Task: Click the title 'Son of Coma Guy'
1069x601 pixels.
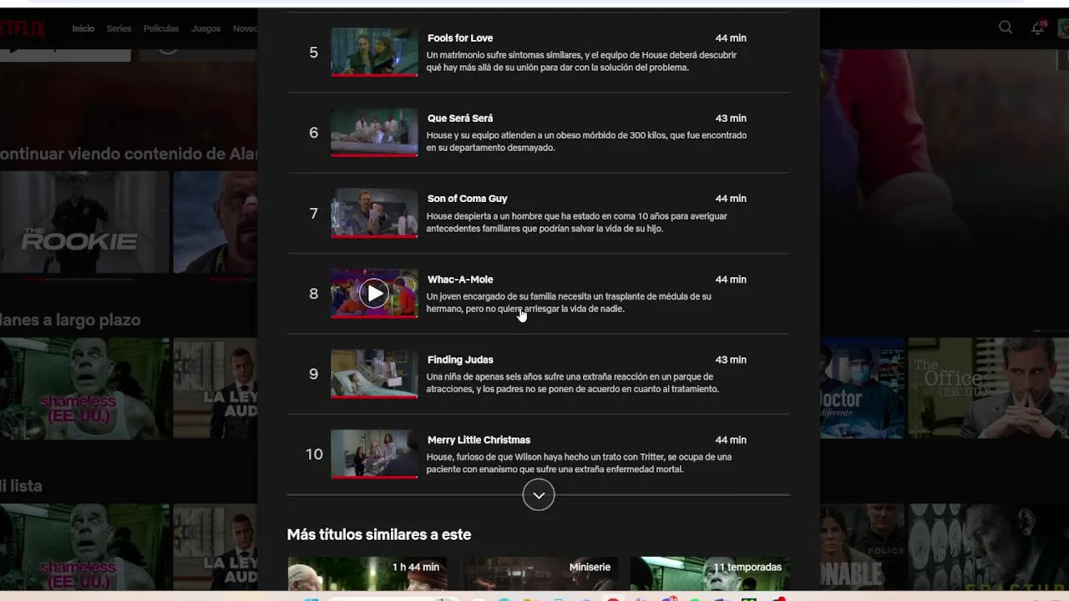Action: coord(468,199)
